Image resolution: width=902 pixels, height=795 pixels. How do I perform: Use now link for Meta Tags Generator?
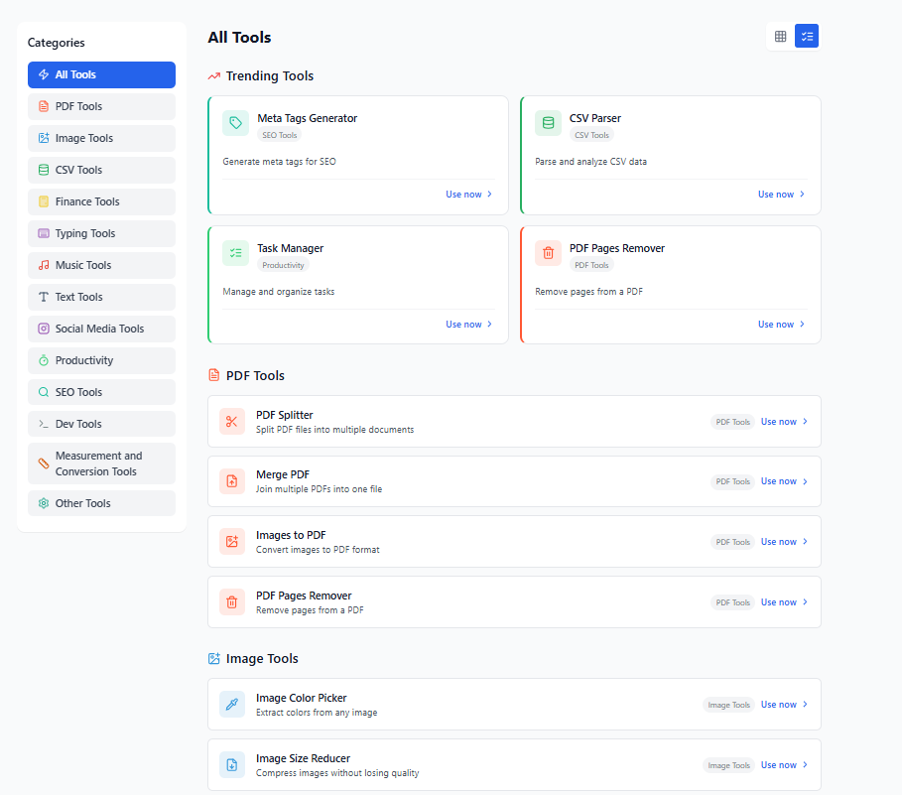click(468, 195)
